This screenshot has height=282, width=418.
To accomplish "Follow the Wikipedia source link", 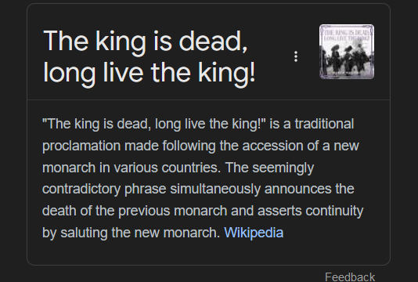I will pyautogui.click(x=254, y=233).
